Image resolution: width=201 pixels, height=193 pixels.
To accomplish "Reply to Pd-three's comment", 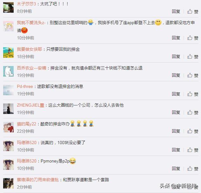I will pos(176,94).
